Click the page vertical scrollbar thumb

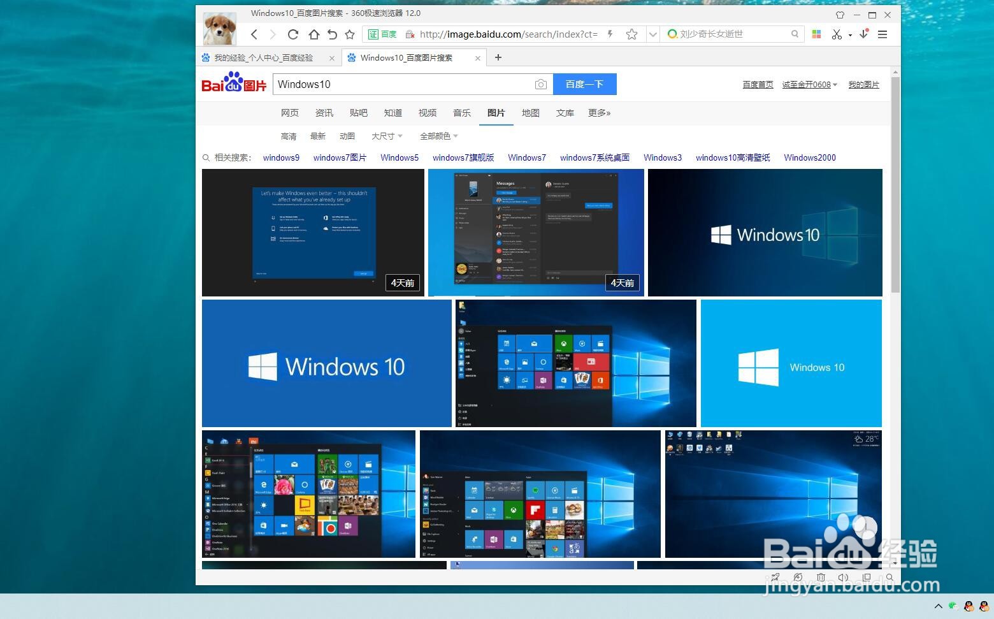point(895,185)
